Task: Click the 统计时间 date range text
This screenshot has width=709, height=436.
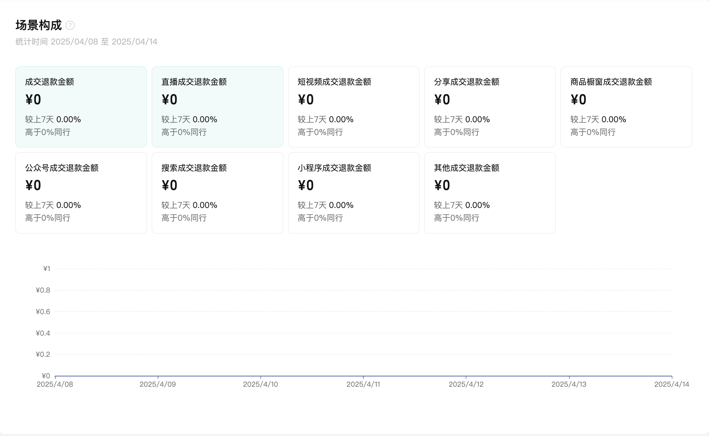Action: [x=86, y=42]
